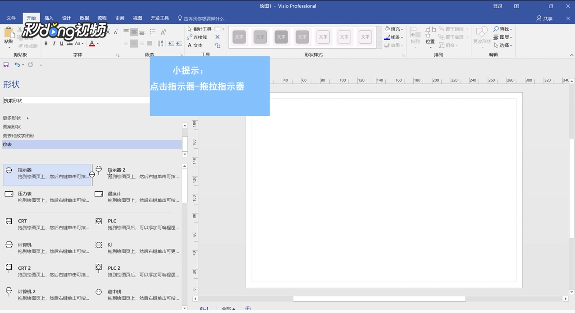Switch to the 插入 Insert tab

[x=49, y=18]
